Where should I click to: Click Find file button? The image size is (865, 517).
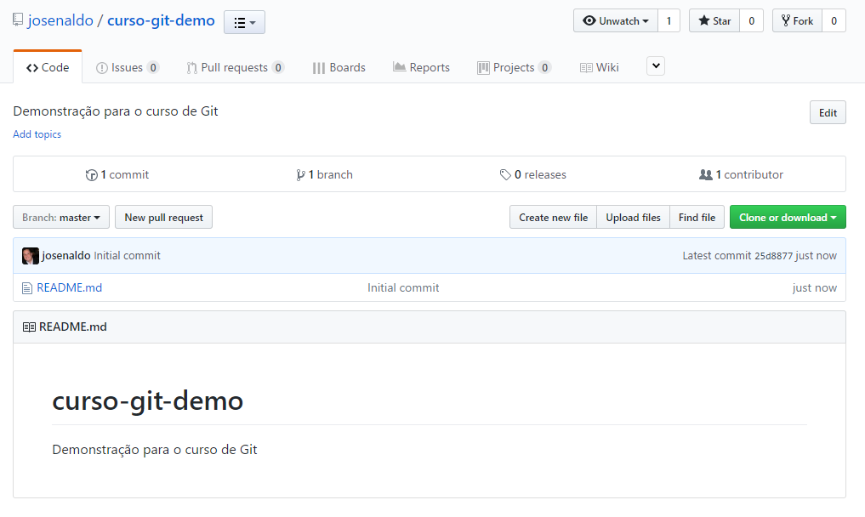pyautogui.click(x=697, y=218)
